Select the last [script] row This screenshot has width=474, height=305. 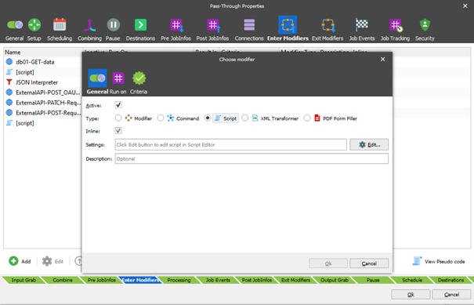[42, 123]
